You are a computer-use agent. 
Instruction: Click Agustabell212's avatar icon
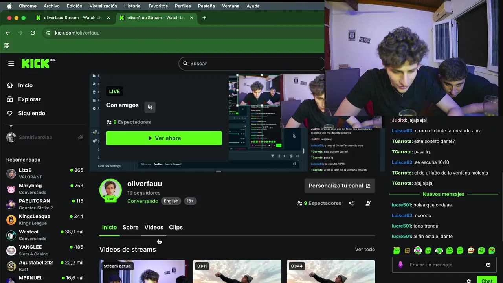[11, 266]
